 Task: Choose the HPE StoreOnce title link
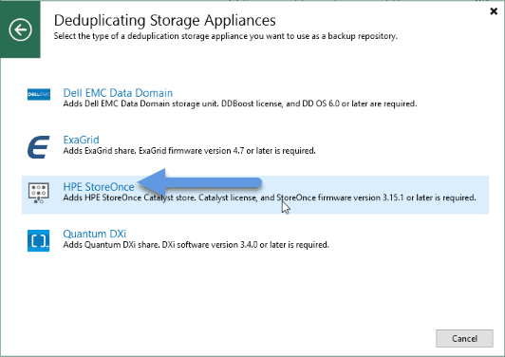click(99, 187)
